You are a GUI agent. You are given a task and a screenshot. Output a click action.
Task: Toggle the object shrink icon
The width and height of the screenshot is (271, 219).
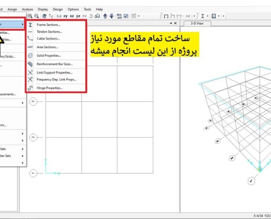(119, 16)
